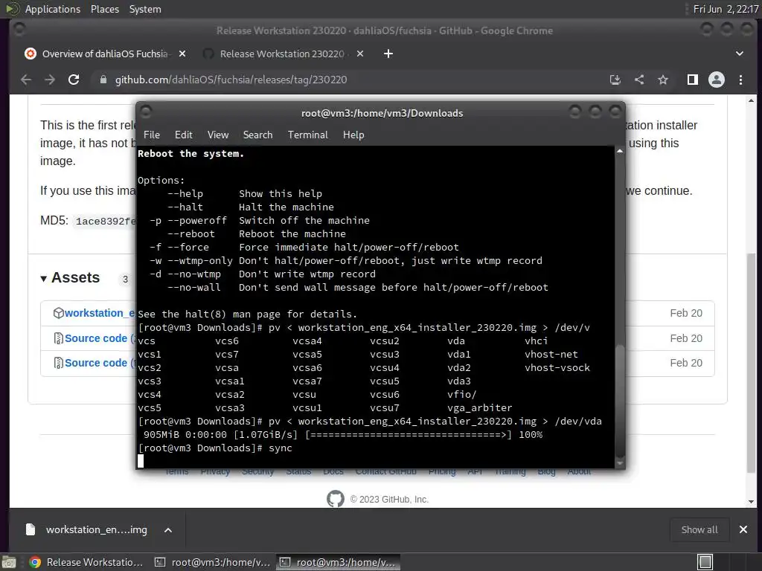Click the file icon in downloads bar
Viewport: 762px width, 571px height.
click(30, 529)
